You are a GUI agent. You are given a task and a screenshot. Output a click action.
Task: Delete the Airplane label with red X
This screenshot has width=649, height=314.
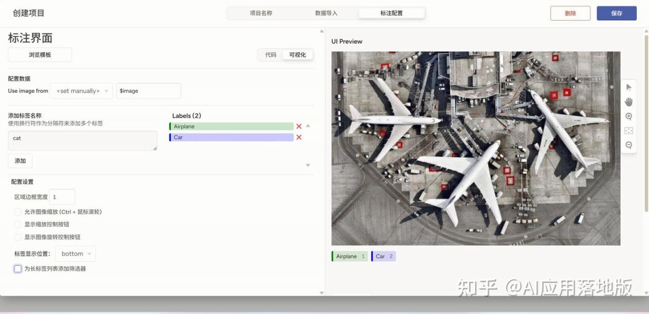(x=299, y=127)
